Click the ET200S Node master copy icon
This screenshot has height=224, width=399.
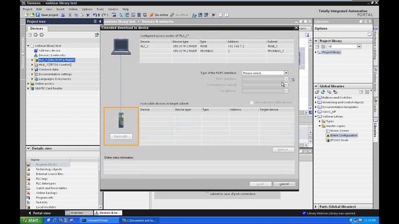coord(328,140)
